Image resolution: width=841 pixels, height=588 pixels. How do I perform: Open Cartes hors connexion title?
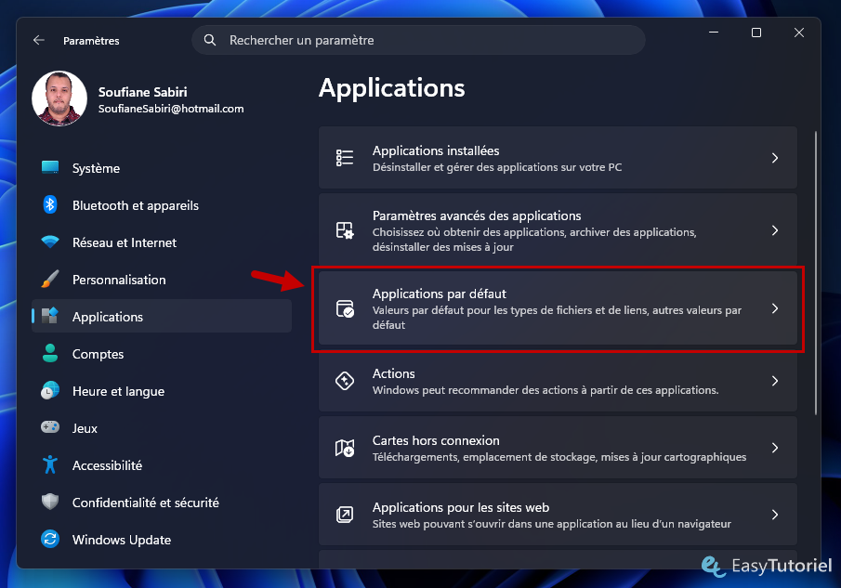(436, 440)
